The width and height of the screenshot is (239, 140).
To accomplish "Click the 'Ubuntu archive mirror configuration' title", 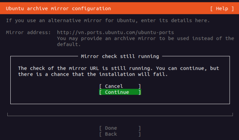I will coord(58,8).
